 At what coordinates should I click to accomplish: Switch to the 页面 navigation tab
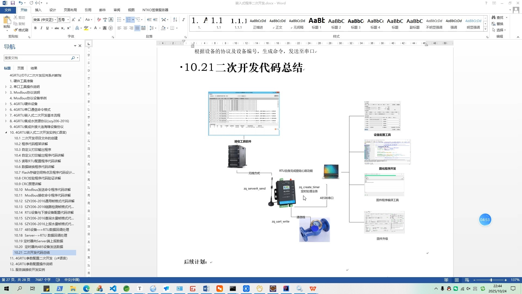(20, 68)
